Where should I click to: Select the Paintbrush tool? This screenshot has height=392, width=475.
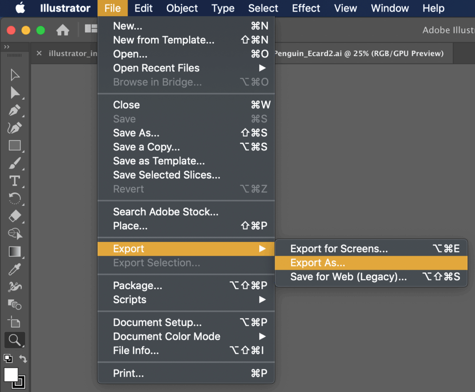14,163
